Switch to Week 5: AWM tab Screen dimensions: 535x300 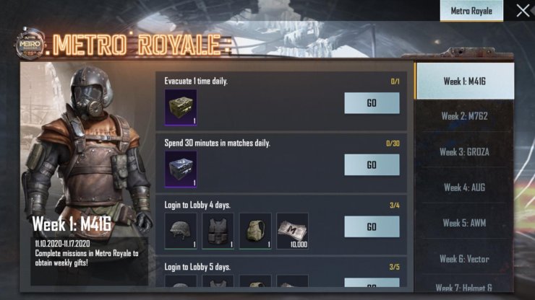[x=464, y=223]
